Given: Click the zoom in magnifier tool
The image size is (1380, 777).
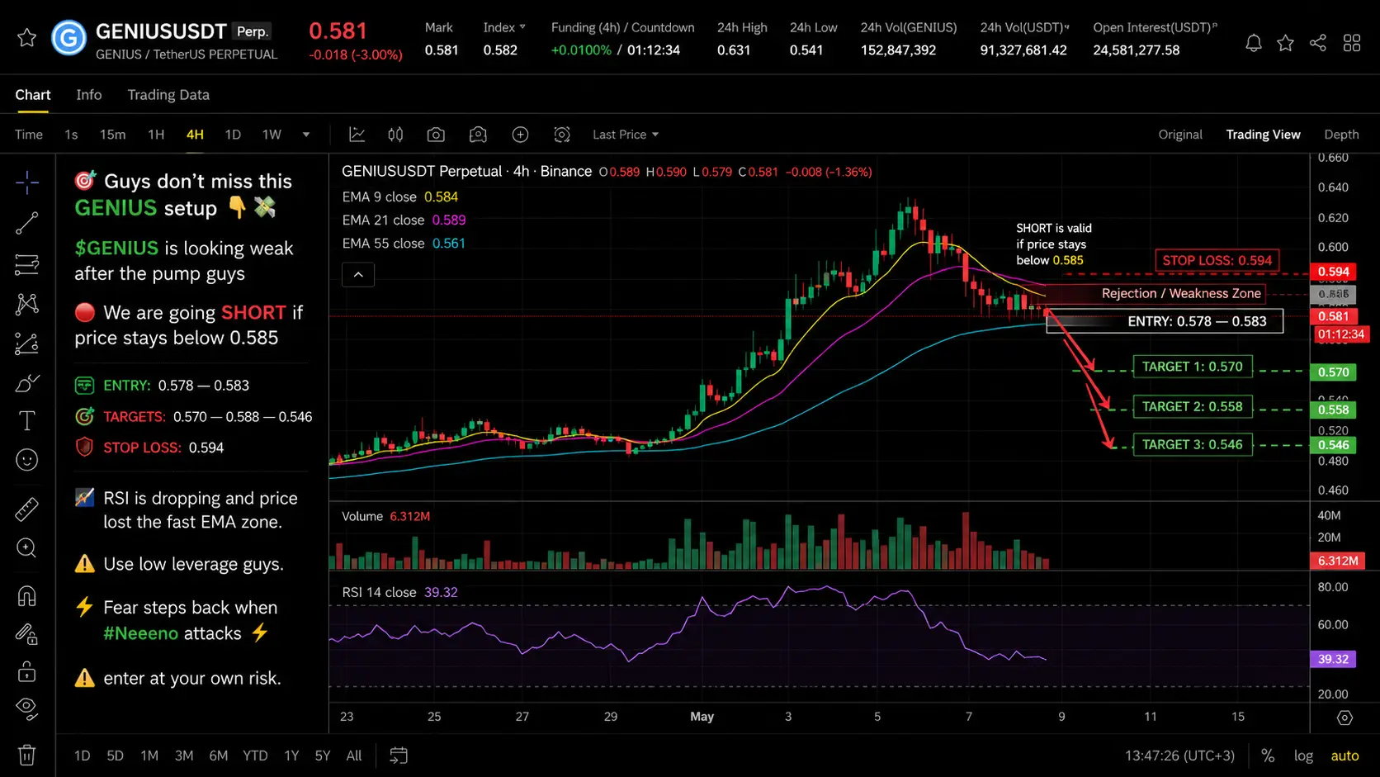Looking at the screenshot, I should (27, 547).
